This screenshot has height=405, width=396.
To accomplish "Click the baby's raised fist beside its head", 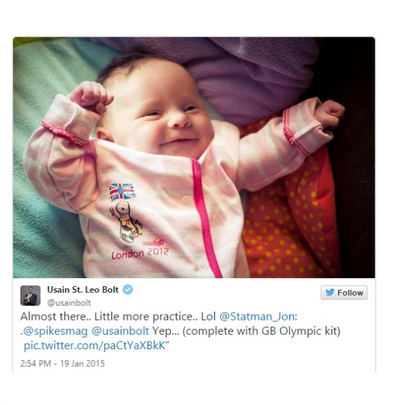I will pos(90,97).
